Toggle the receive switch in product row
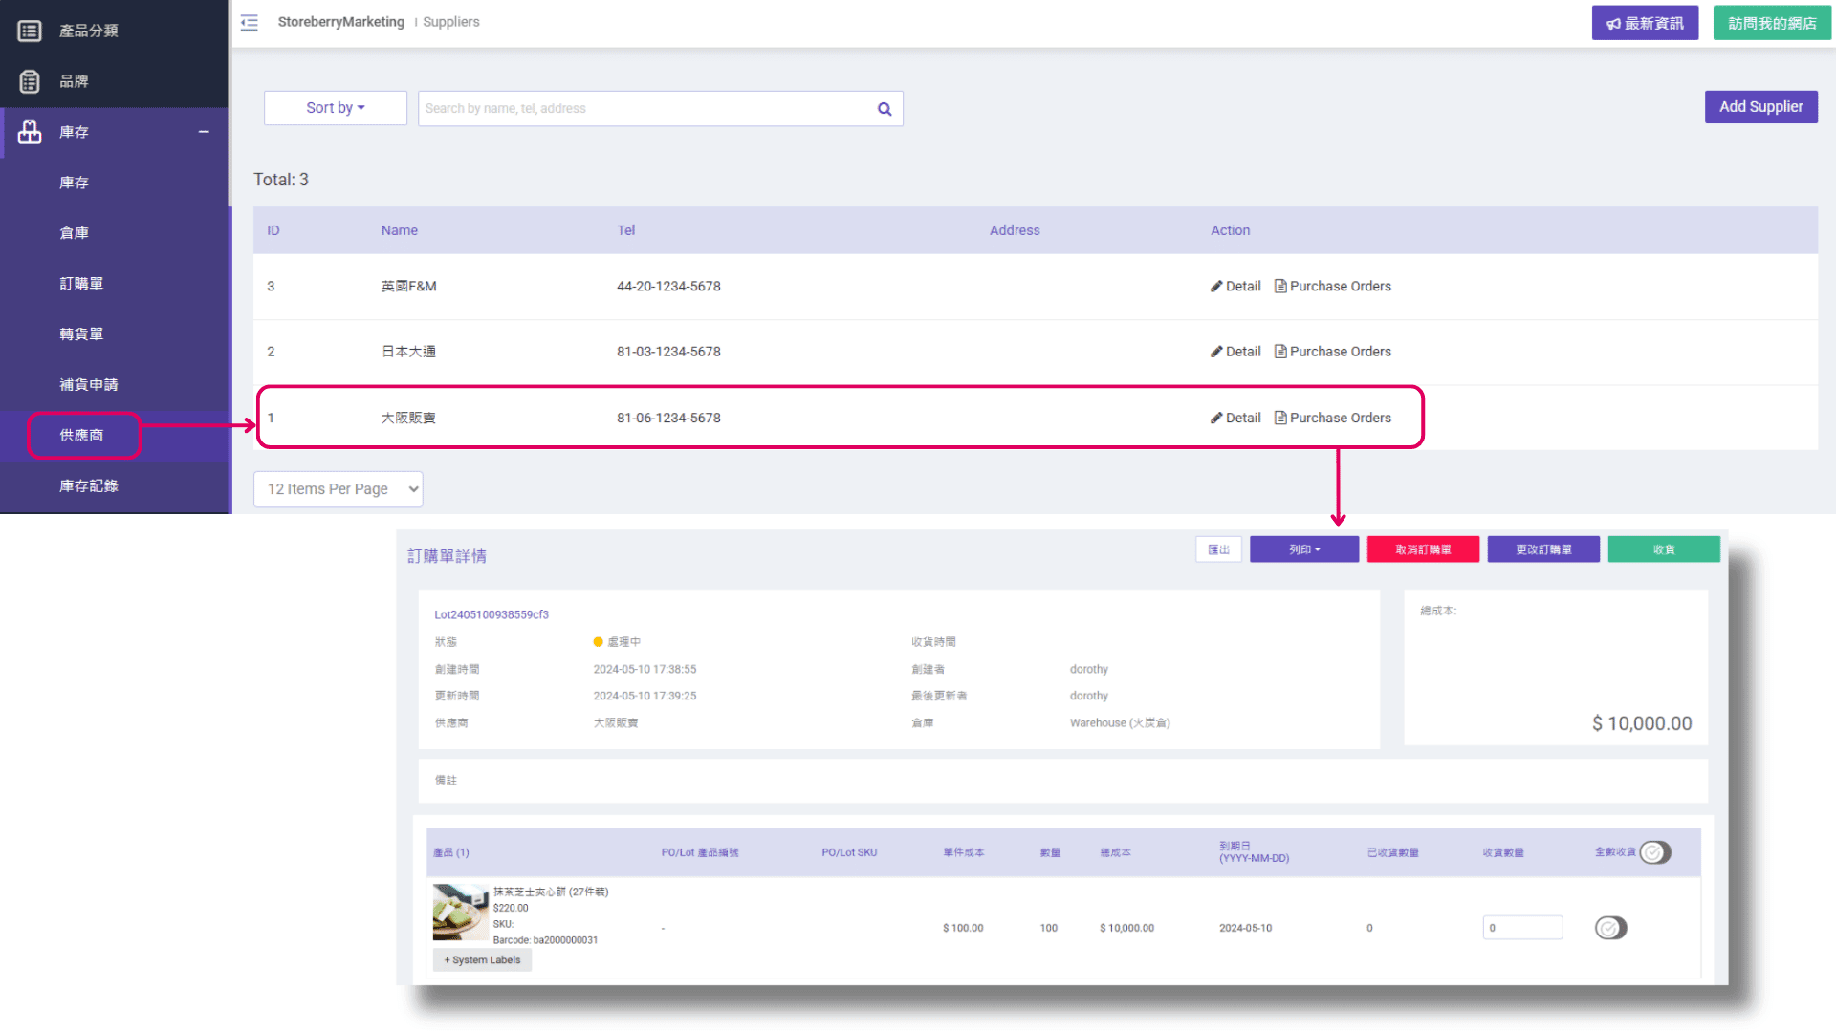The width and height of the screenshot is (1836, 1032). point(1611,928)
